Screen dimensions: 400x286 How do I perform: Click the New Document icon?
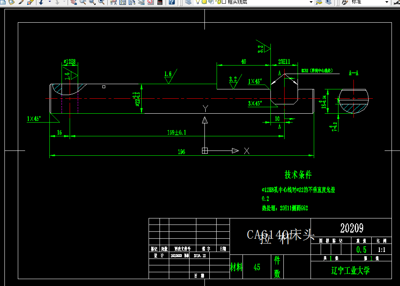2,3
